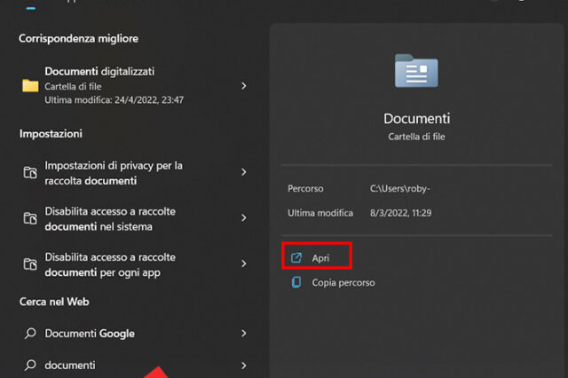Click the yellow Documenti digitalizzati folder icon

click(x=30, y=86)
